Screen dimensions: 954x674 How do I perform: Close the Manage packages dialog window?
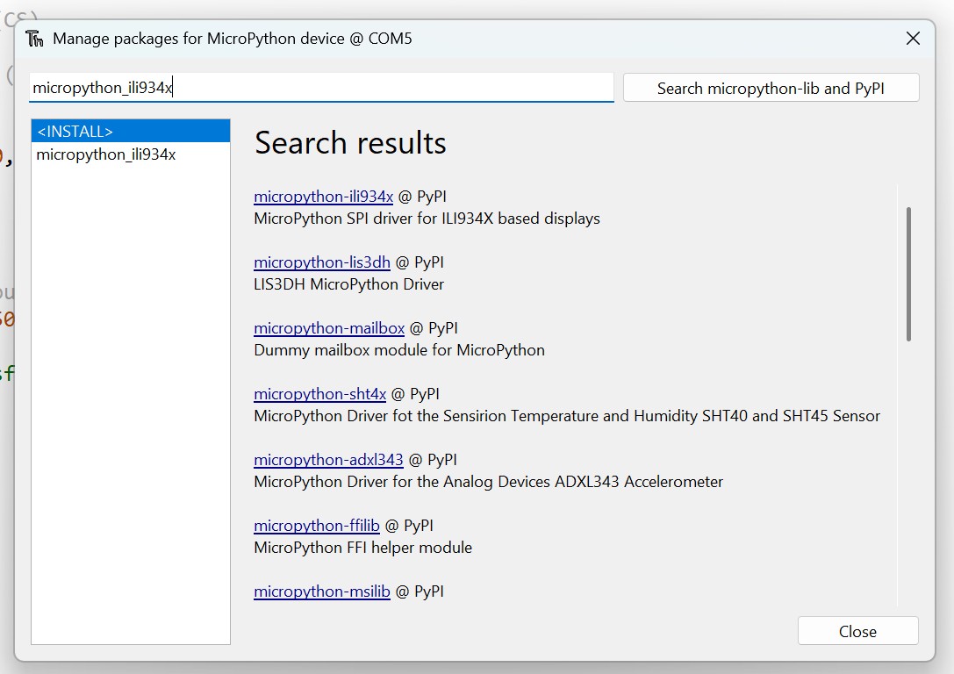tap(913, 39)
